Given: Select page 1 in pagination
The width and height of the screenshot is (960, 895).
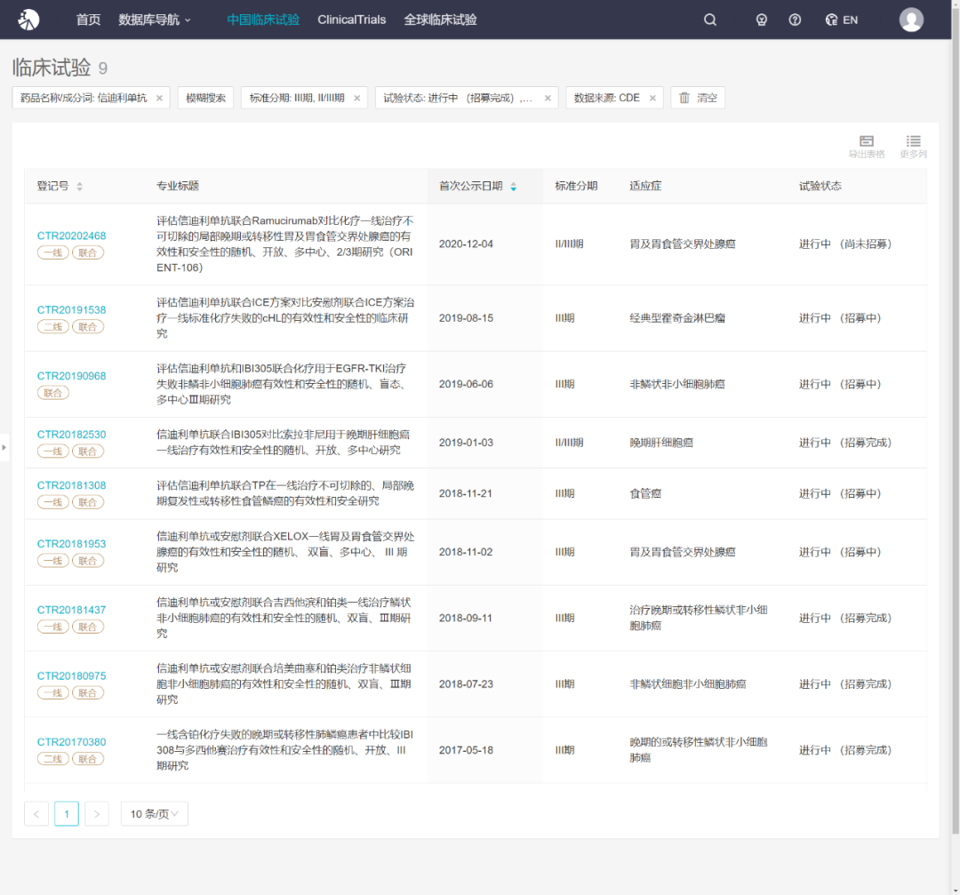Looking at the screenshot, I should click(67, 813).
